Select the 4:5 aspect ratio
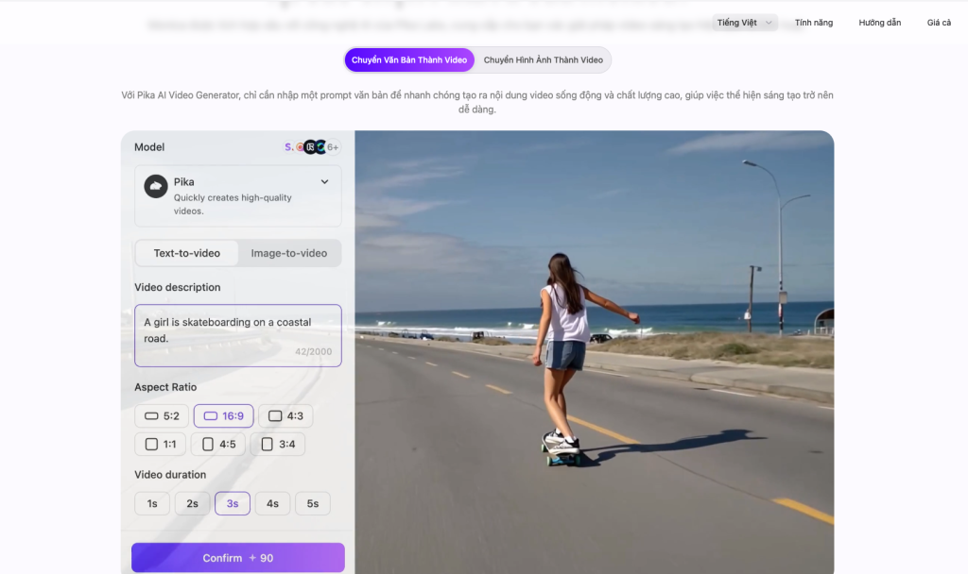This screenshot has height=574, width=968. click(x=216, y=444)
